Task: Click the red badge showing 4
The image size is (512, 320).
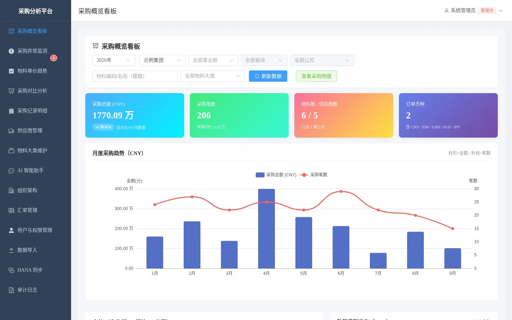Action: pos(54,58)
